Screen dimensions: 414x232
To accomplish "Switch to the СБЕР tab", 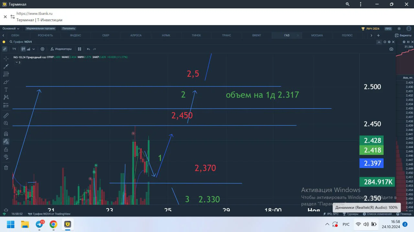I will coord(106,35).
